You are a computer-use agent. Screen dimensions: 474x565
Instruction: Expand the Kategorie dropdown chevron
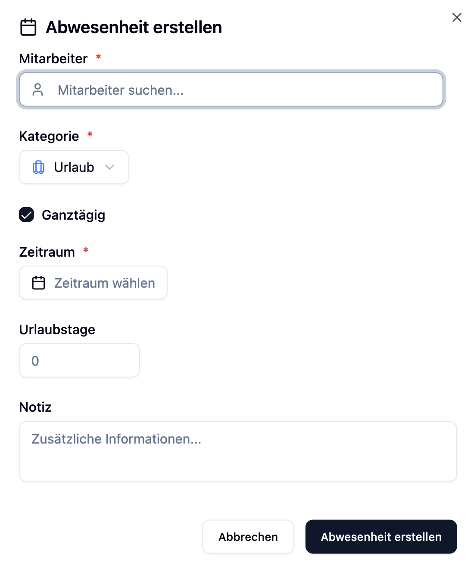110,167
